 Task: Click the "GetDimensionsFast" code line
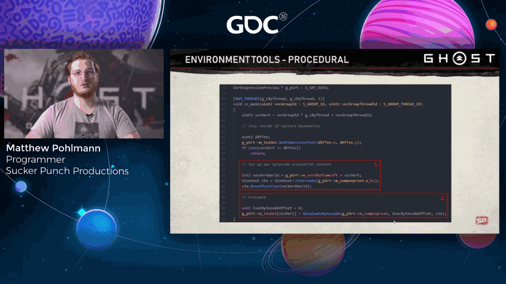tap(302, 142)
